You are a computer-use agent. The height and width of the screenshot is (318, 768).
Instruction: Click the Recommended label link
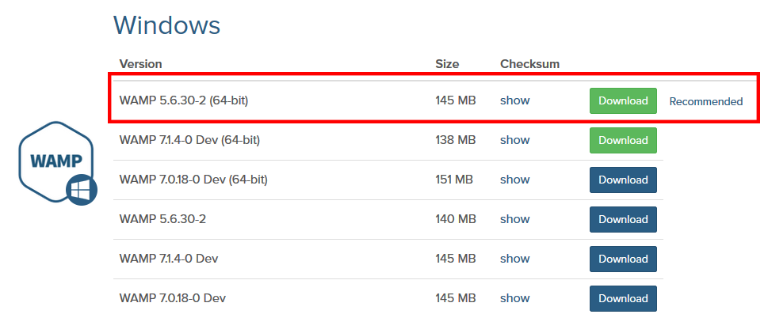(706, 101)
